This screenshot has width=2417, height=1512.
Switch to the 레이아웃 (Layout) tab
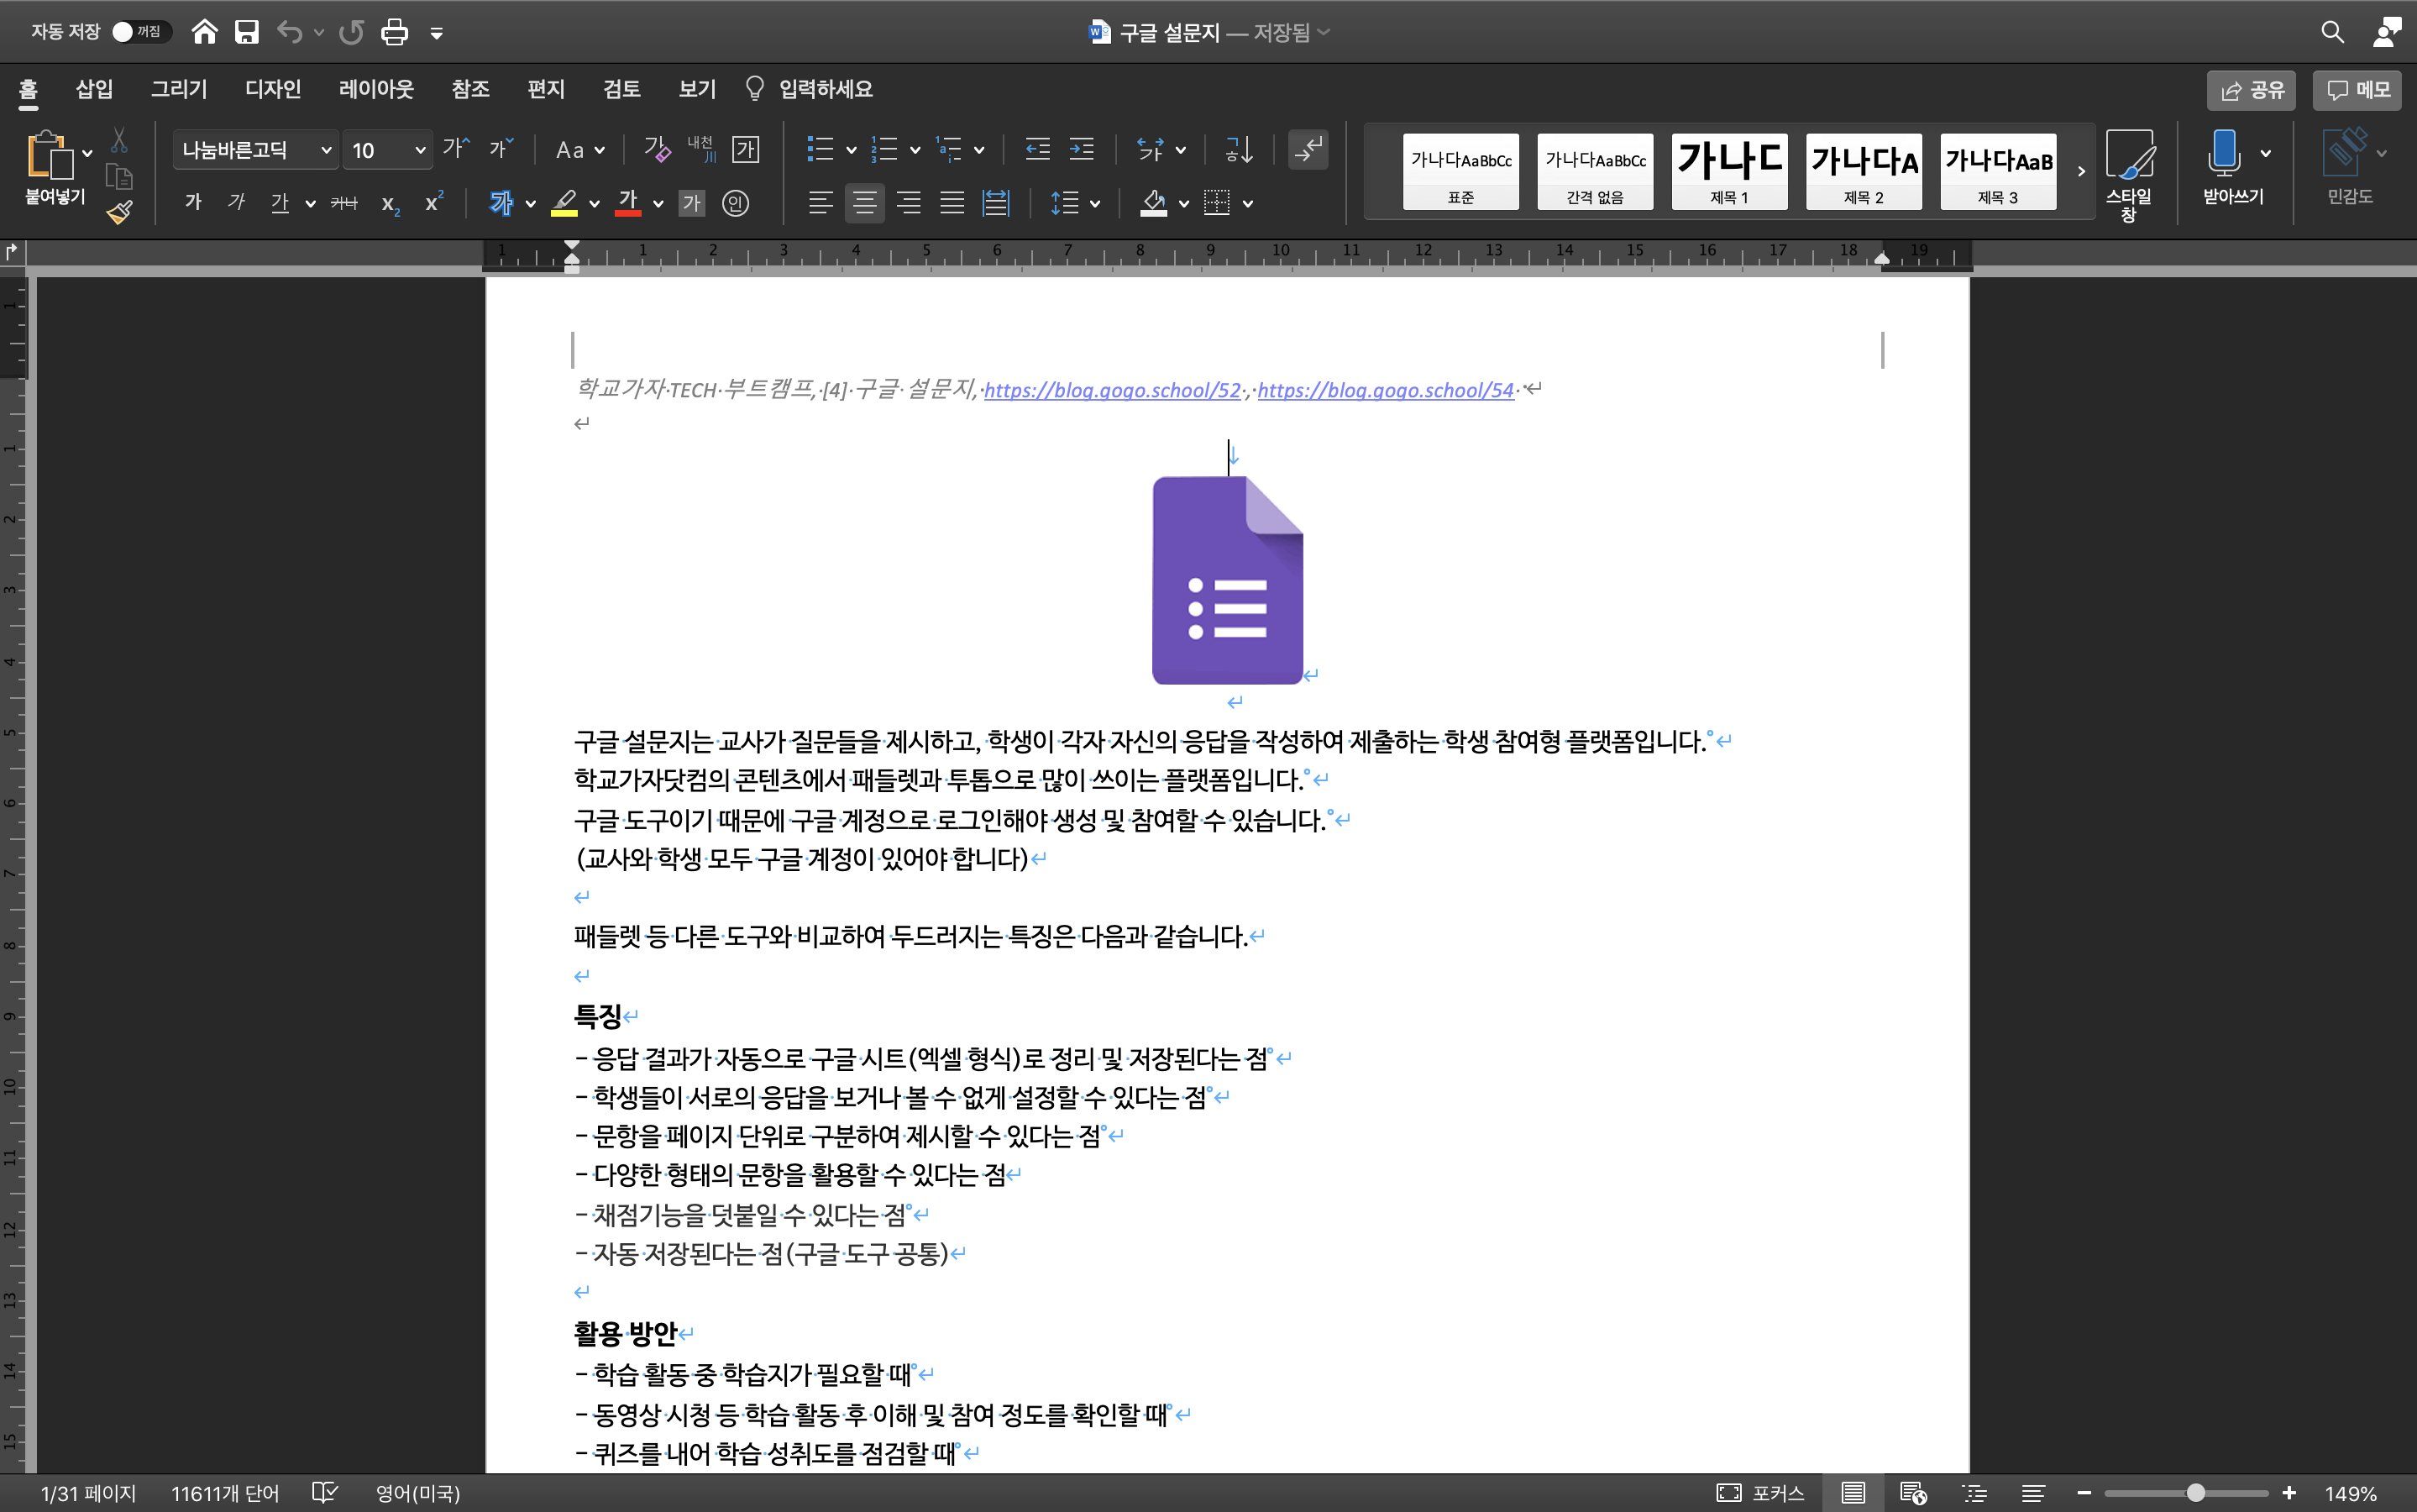point(376,89)
